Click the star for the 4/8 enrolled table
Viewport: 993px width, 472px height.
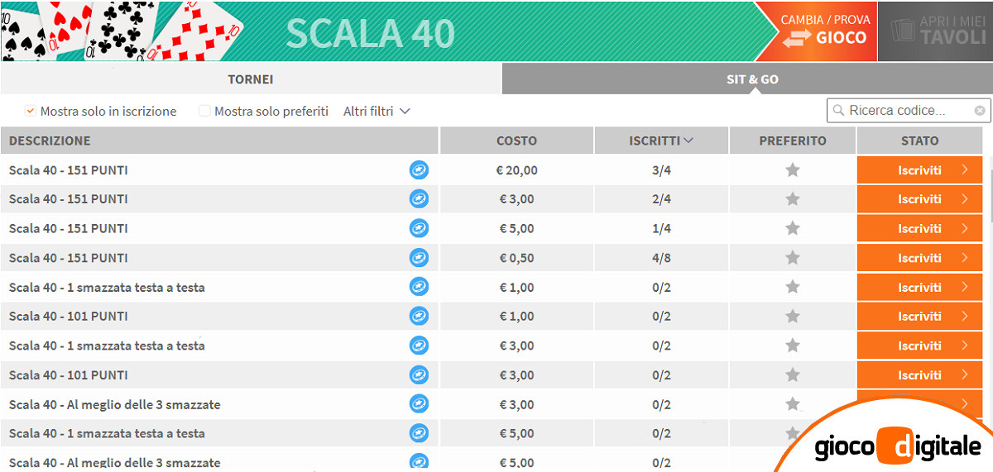tap(792, 258)
